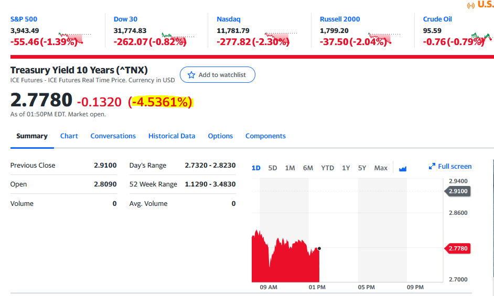Select the 1D chart range
Screen dimensions: 494x296
(x=256, y=168)
